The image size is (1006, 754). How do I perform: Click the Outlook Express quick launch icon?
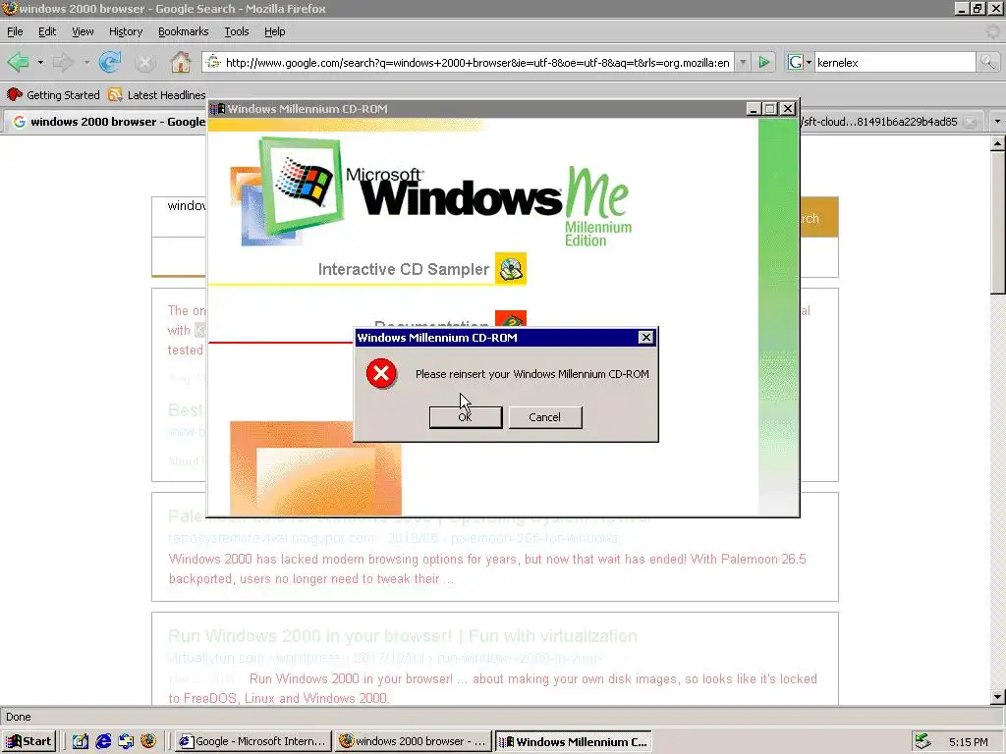(x=126, y=741)
